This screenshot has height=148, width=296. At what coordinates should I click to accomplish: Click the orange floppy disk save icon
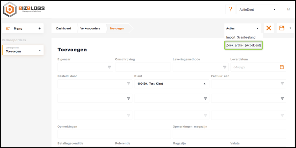pos(282,28)
